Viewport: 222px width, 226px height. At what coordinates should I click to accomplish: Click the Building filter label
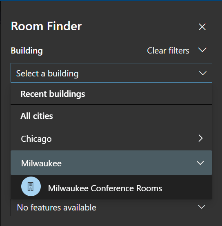[x=27, y=51]
